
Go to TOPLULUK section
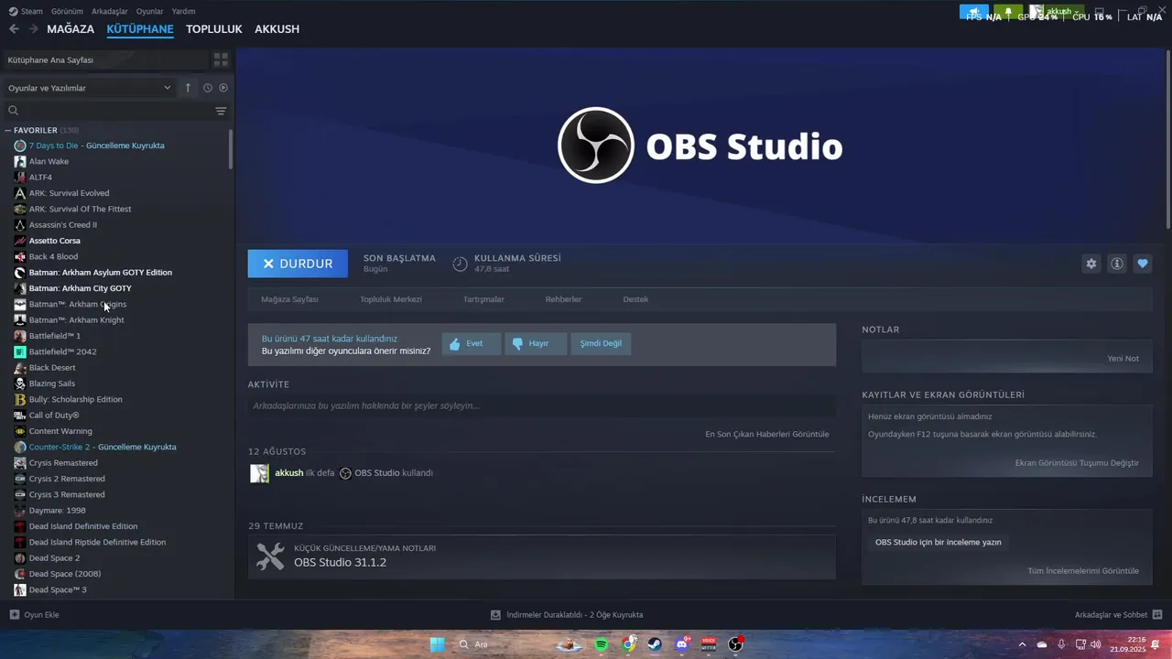pos(213,29)
